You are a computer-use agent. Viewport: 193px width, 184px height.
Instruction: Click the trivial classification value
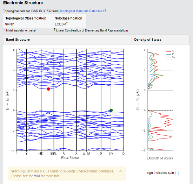coord(10,24)
